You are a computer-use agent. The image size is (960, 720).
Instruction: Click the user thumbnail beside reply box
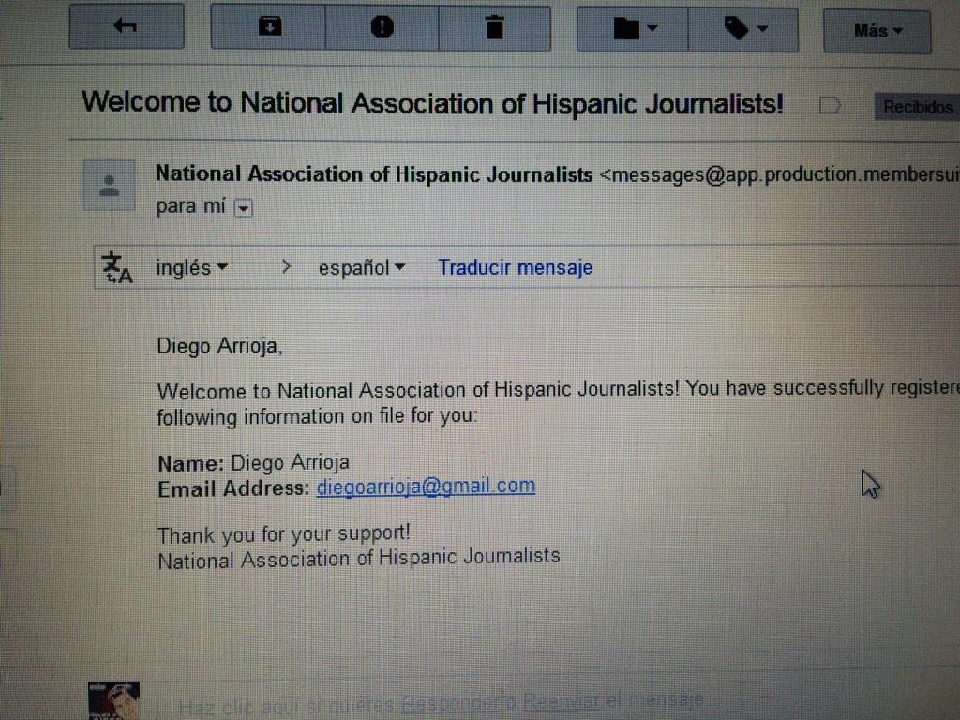[x=113, y=700]
